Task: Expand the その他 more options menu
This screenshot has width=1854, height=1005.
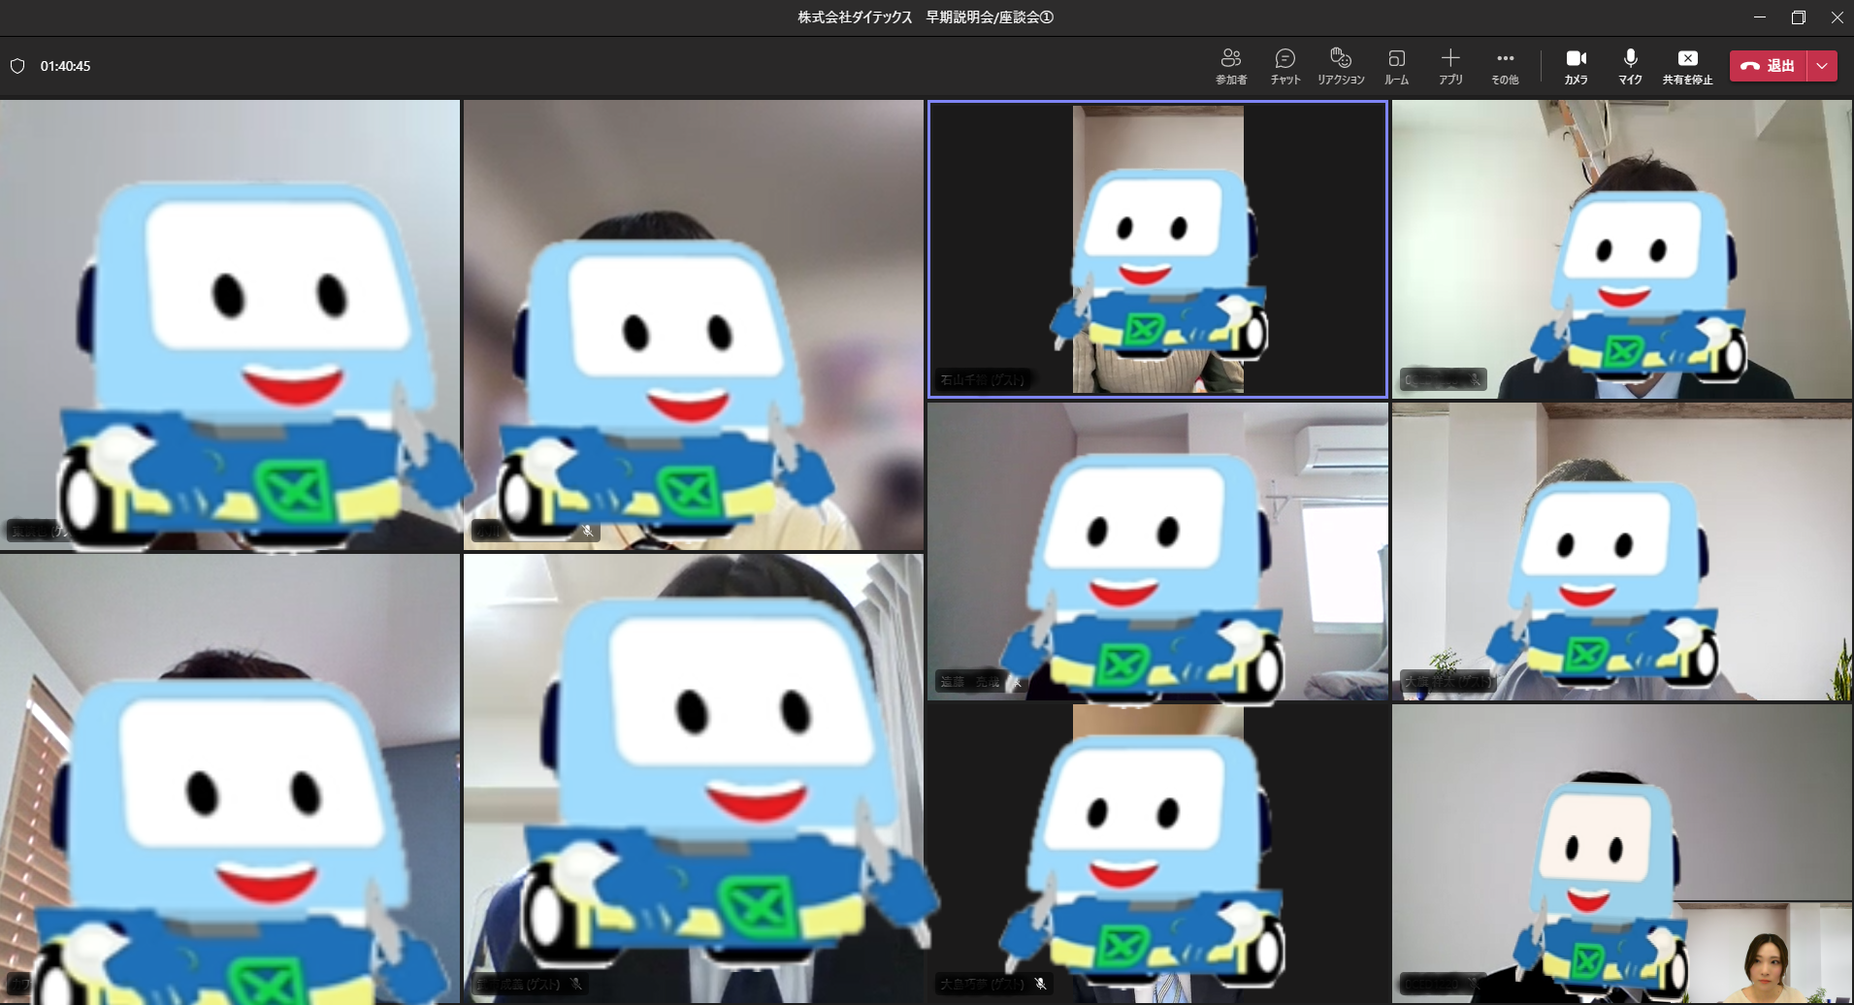Action: coord(1505,66)
